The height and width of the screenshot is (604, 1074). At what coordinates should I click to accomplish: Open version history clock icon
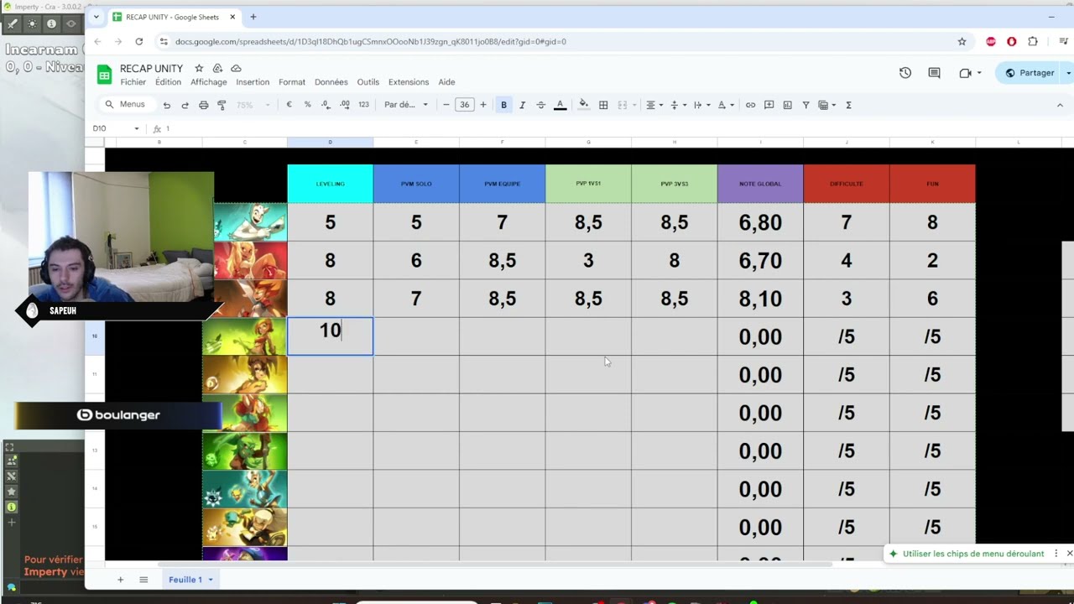(x=905, y=73)
